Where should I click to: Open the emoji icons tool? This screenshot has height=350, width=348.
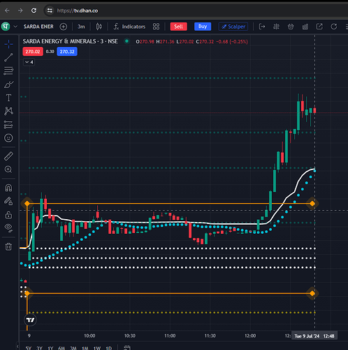coord(8,138)
